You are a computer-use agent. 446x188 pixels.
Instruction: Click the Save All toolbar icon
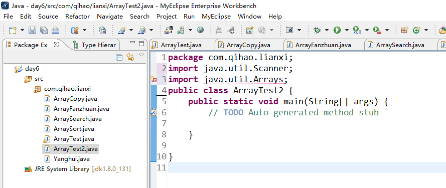[44, 30]
